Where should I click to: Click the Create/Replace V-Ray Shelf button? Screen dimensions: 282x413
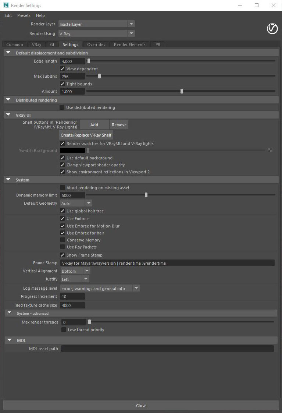coord(86,135)
